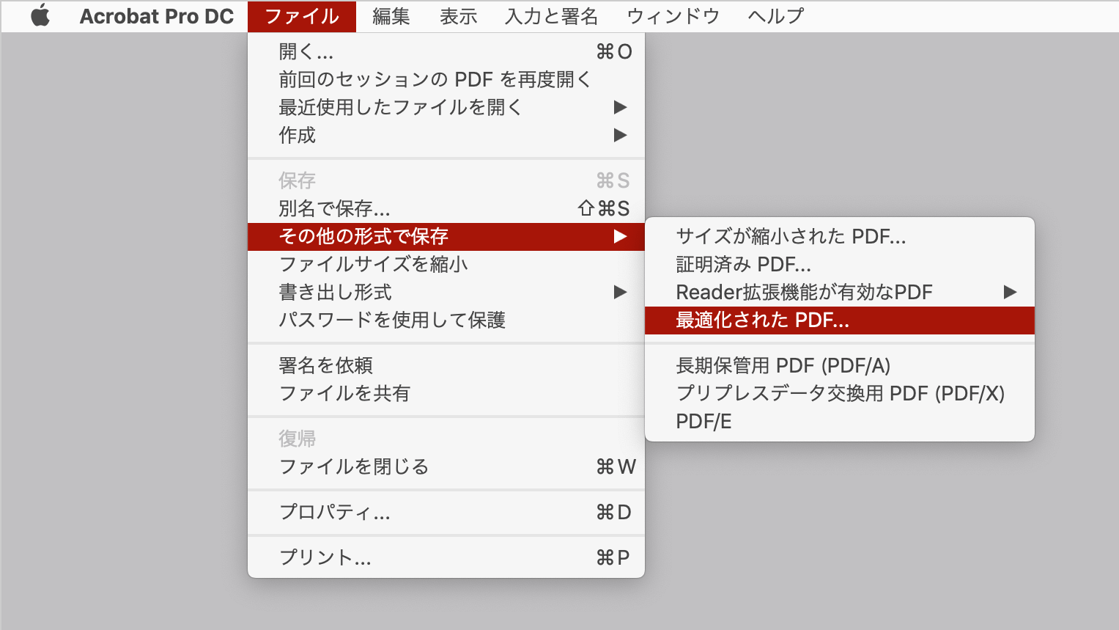Screen dimensions: 1119x630
Task: Open the ヘルプ menu
Action: 775,16
